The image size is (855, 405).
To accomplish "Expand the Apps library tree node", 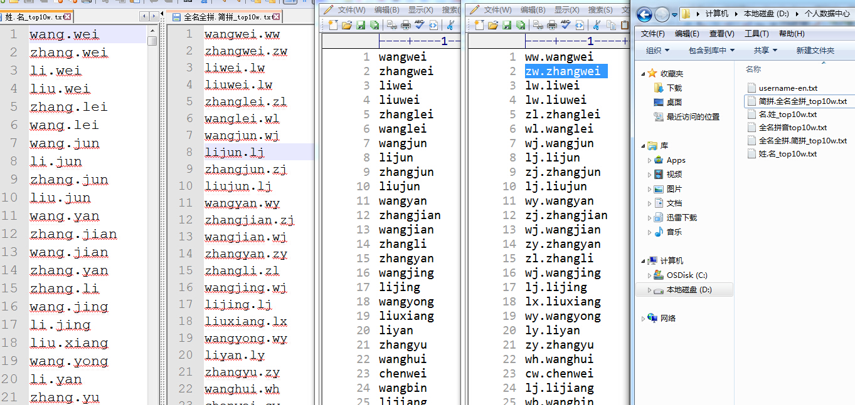I will [649, 160].
